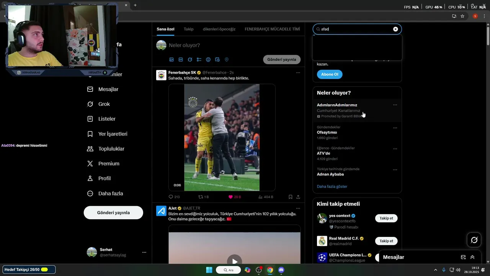
Task: Open the volume control in tray
Action: (459, 270)
